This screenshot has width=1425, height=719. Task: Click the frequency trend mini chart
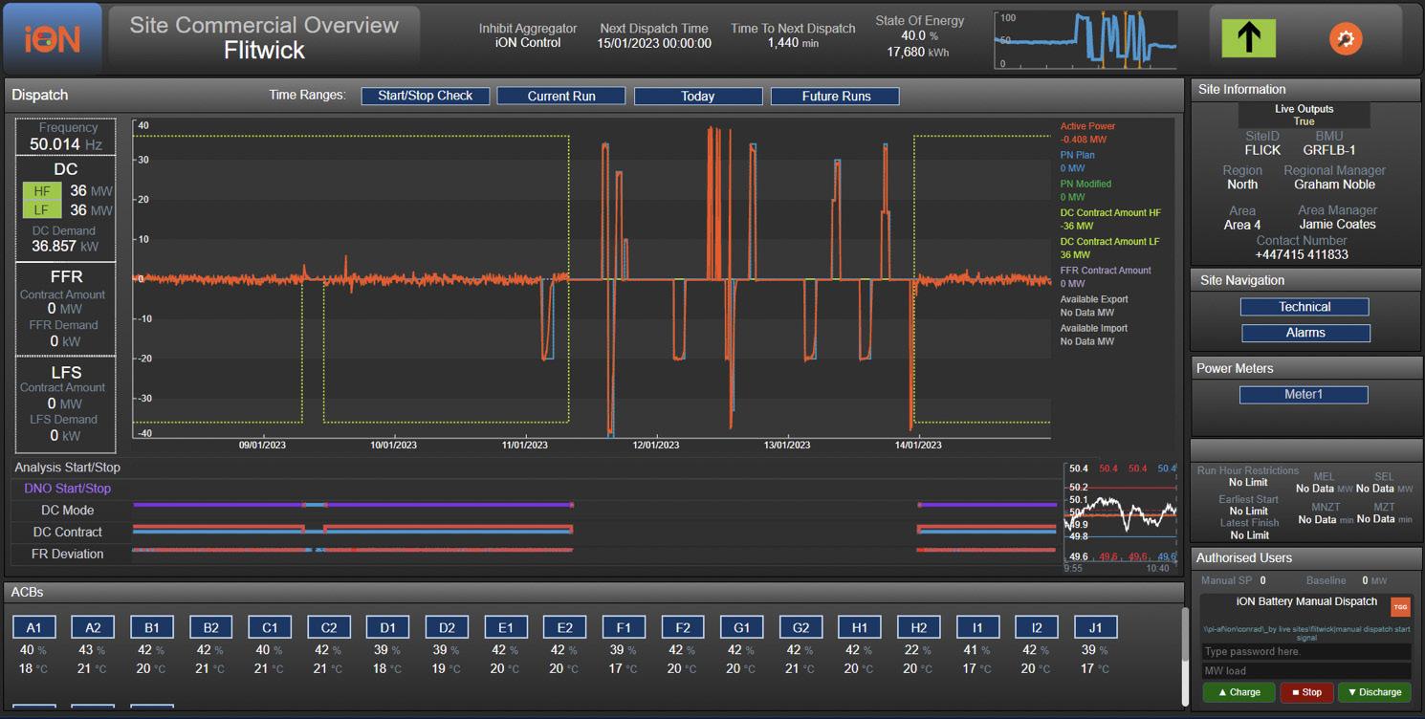[x=1121, y=512]
